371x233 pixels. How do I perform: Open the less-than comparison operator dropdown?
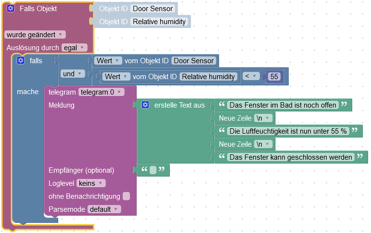[251, 76]
